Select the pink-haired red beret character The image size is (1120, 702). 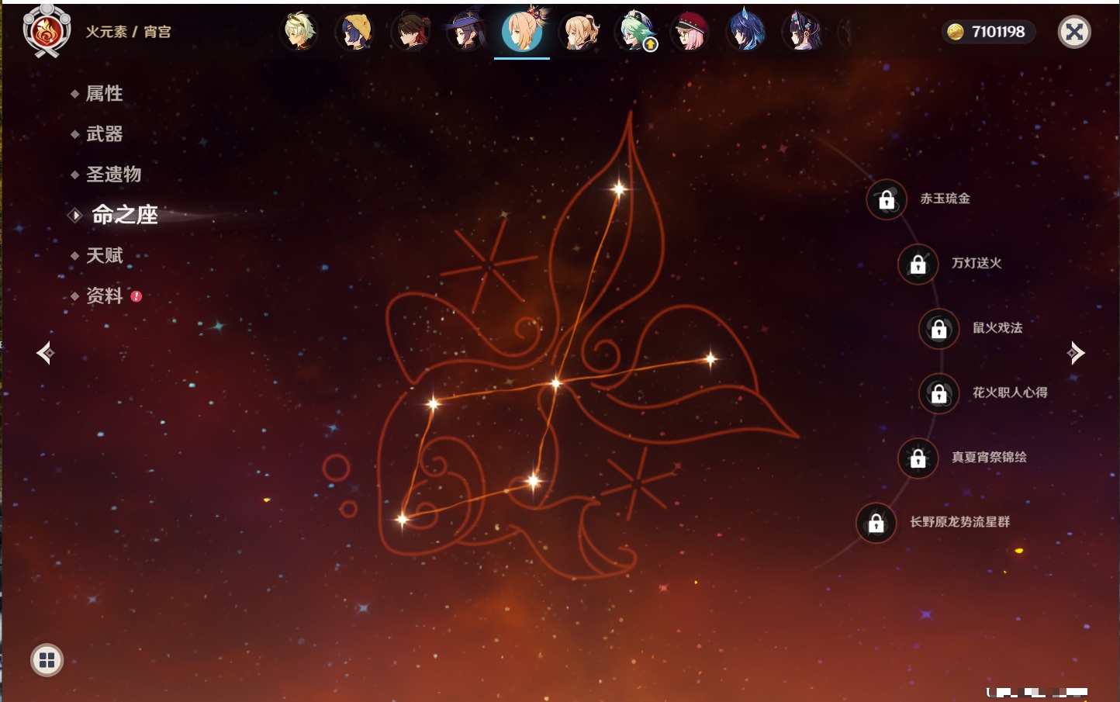click(690, 32)
